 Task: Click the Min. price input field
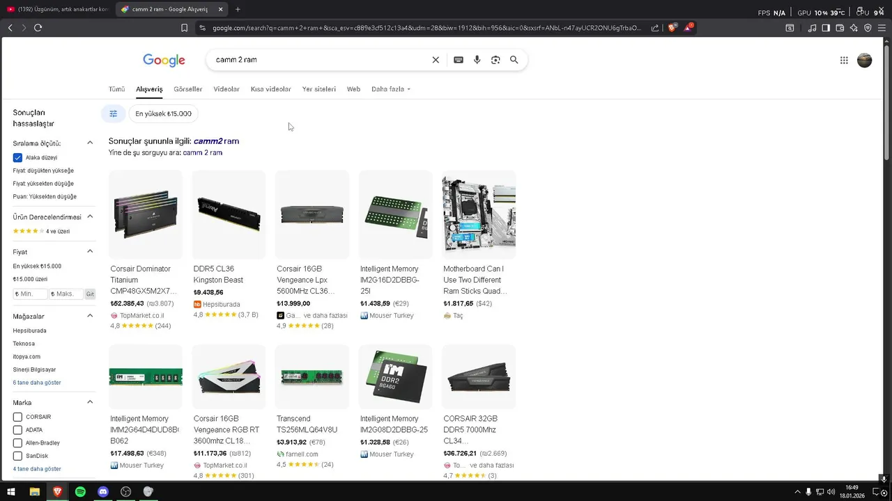click(x=30, y=294)
